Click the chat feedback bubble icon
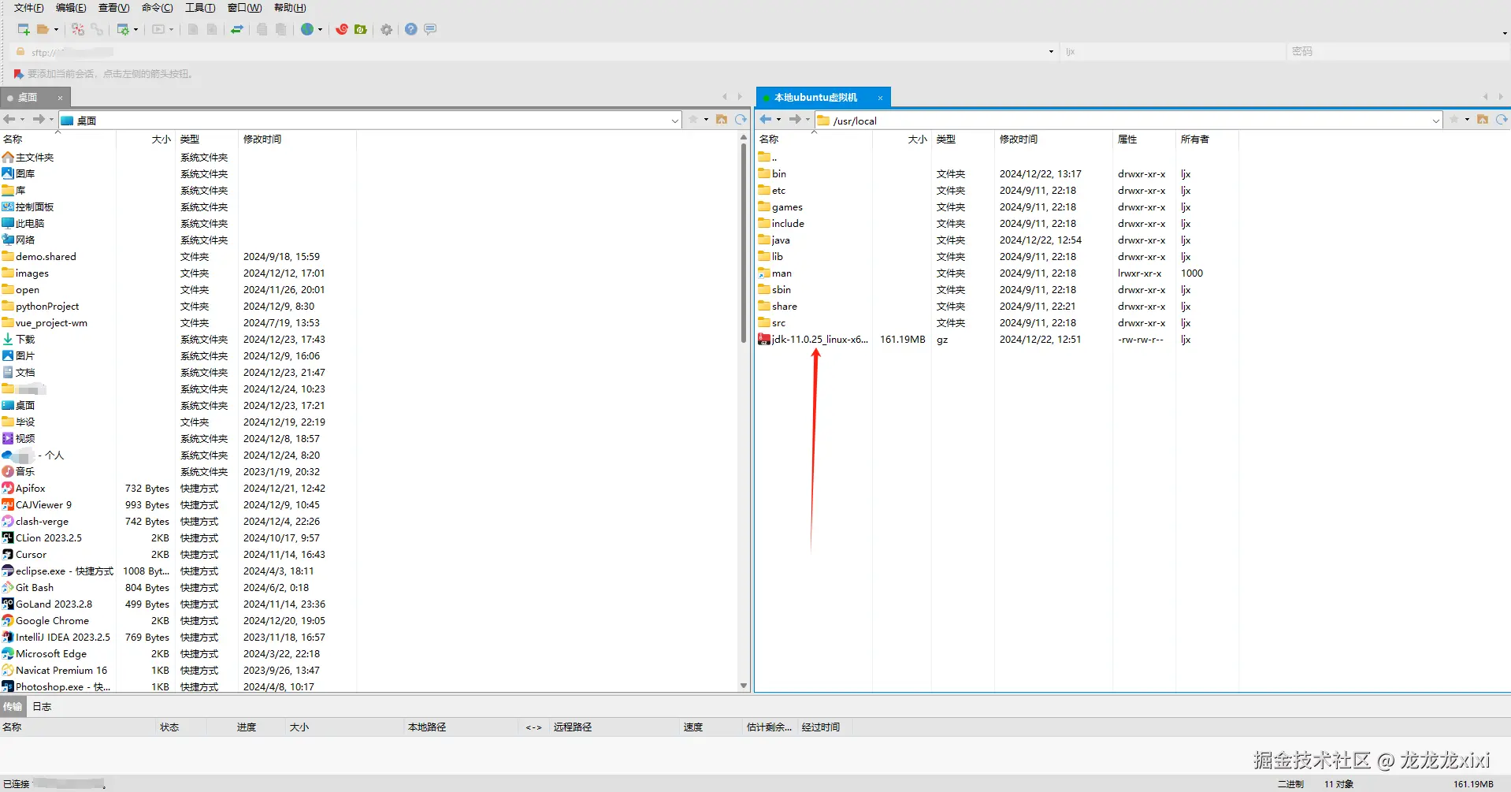This screenshot has height=792, width=1511. [x=430, y=29]
